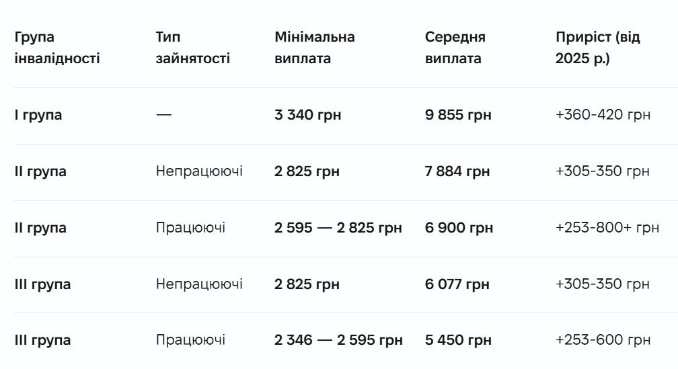This screenshot has width=678, height=369.
Task: Select "Непрацюючі" in the 7 884 грн row
Action: [x=199, y=171]
